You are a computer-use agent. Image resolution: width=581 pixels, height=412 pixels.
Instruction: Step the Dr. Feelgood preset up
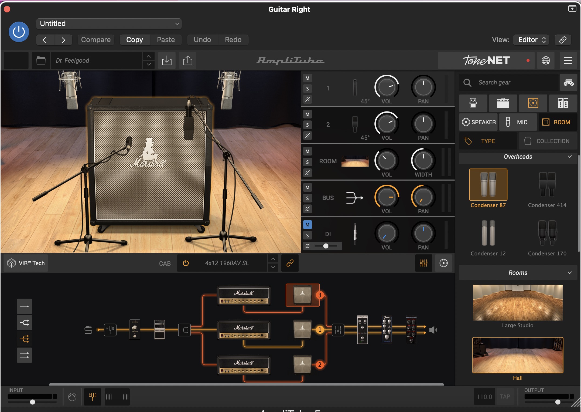(x=149, y=56)
